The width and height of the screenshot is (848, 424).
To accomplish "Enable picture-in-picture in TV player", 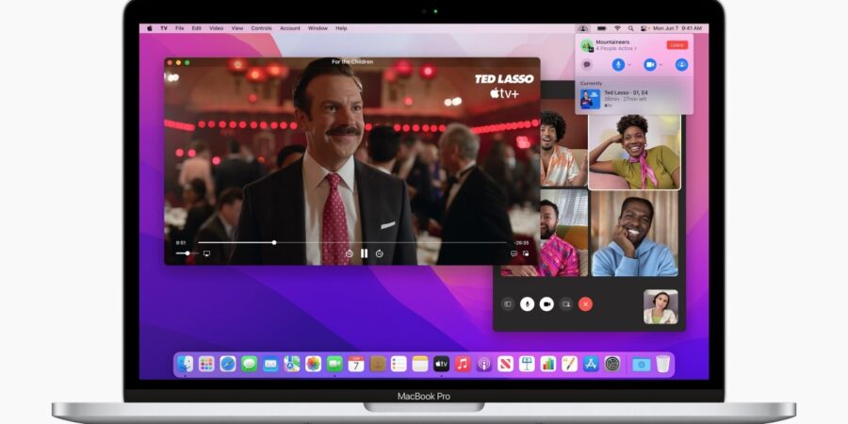I will [x=526, y=253].
